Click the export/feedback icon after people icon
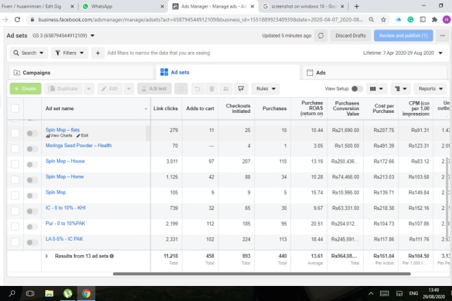452x301 pixels. (241, 89)
